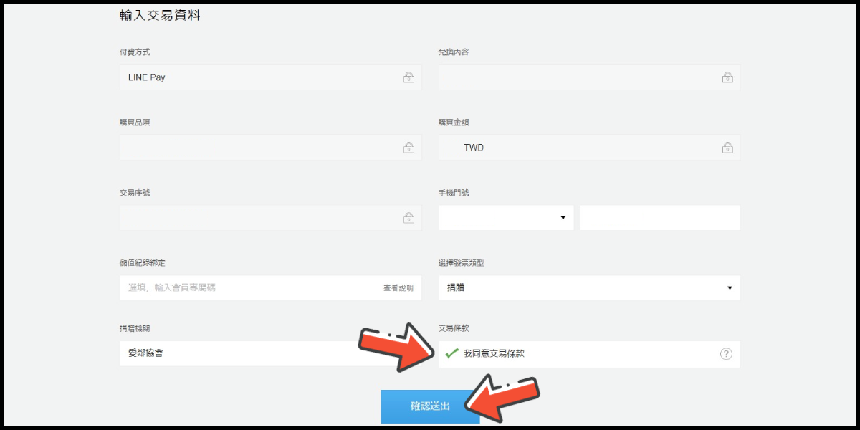The height and width of the screenshot is (430, 860).
Task: Click the LINE Pay payment method field
Action: click(271, 77)
